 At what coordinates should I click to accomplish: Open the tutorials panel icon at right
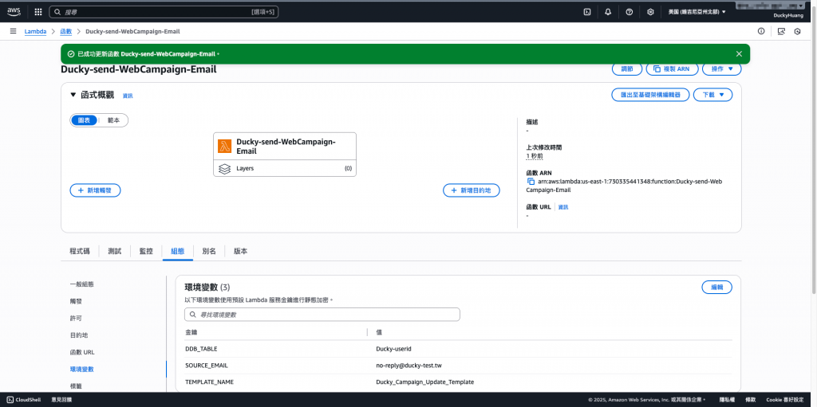point(781,31)
